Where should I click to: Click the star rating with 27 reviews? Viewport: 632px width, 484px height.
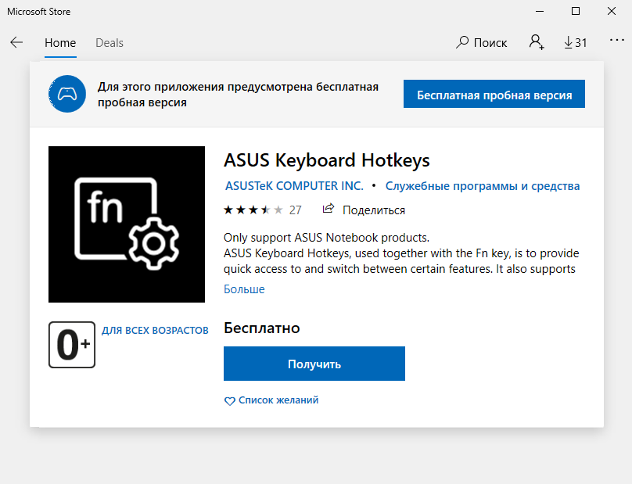click(x=262, y=210)
